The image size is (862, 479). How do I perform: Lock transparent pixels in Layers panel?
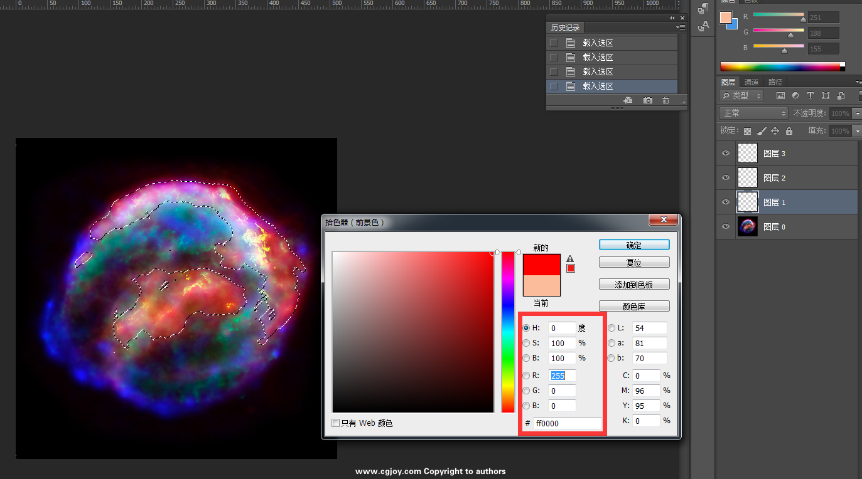(747, 131)
